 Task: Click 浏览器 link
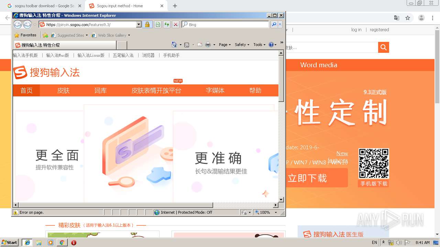click(x=148, y=55)
